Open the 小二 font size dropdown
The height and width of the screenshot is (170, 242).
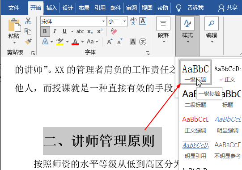pyautogui.click(x=124, y=21)
